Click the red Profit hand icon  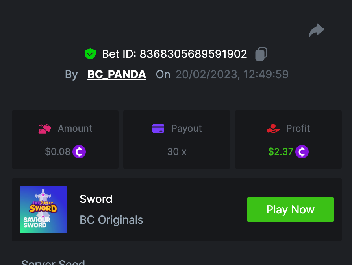click(x=273, y=129)
